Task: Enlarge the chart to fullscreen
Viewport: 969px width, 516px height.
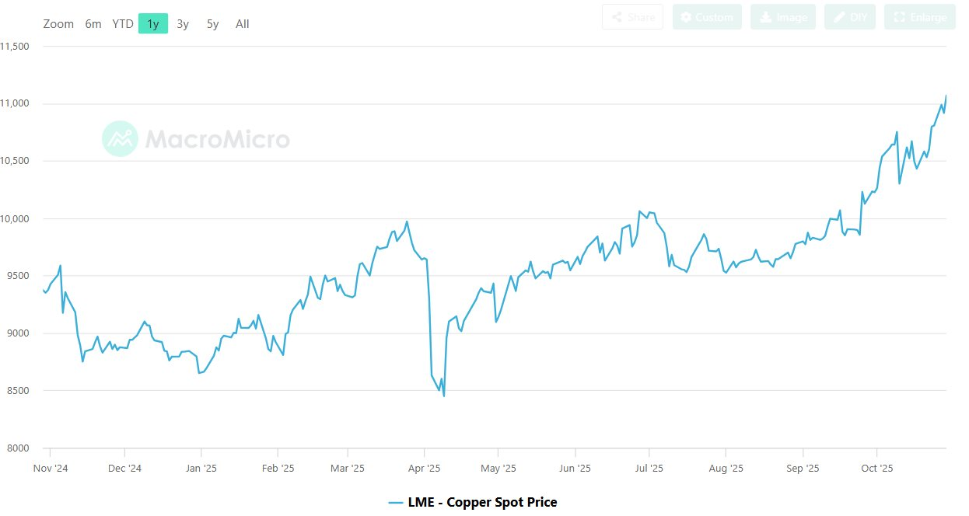Action: point(919,17)
